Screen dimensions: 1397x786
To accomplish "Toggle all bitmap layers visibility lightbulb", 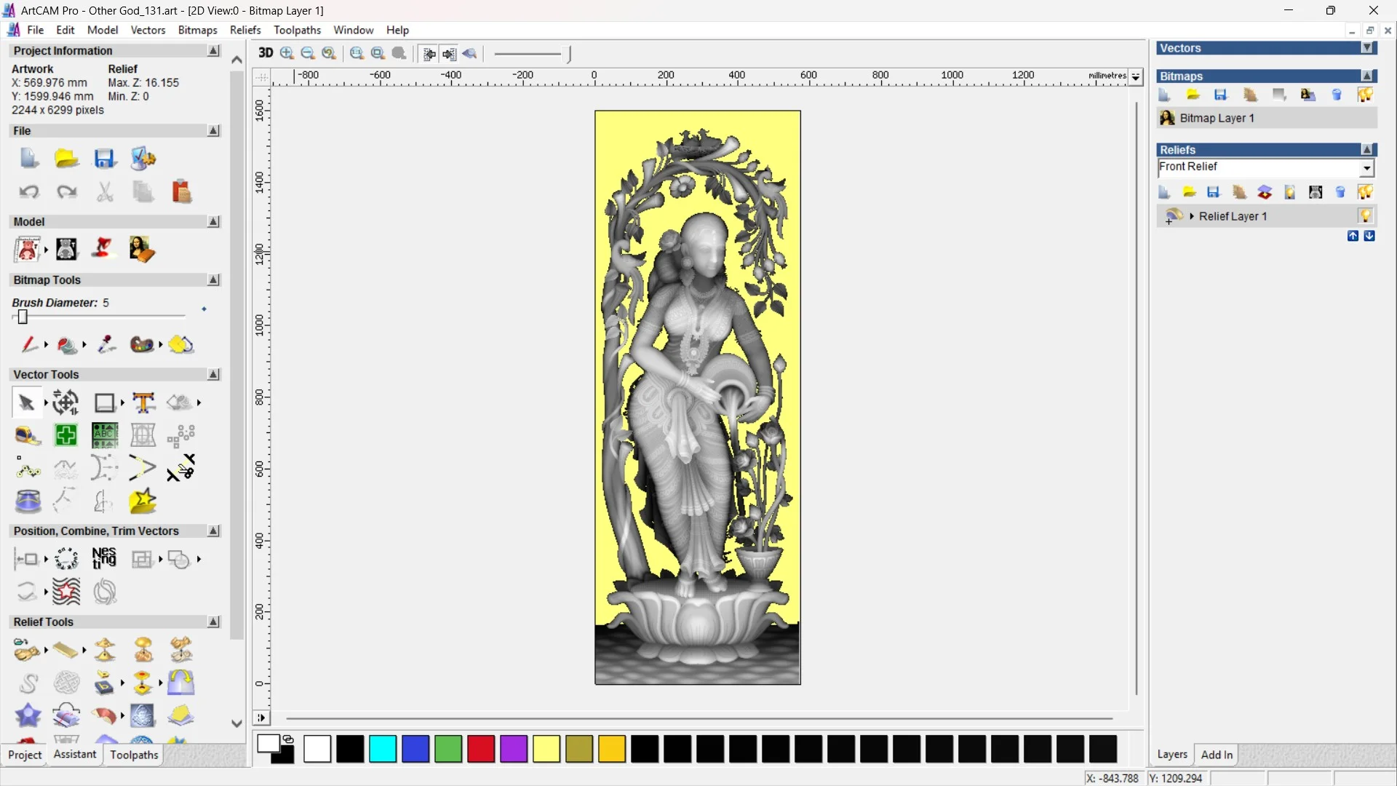I will (x=1365, y=95).
